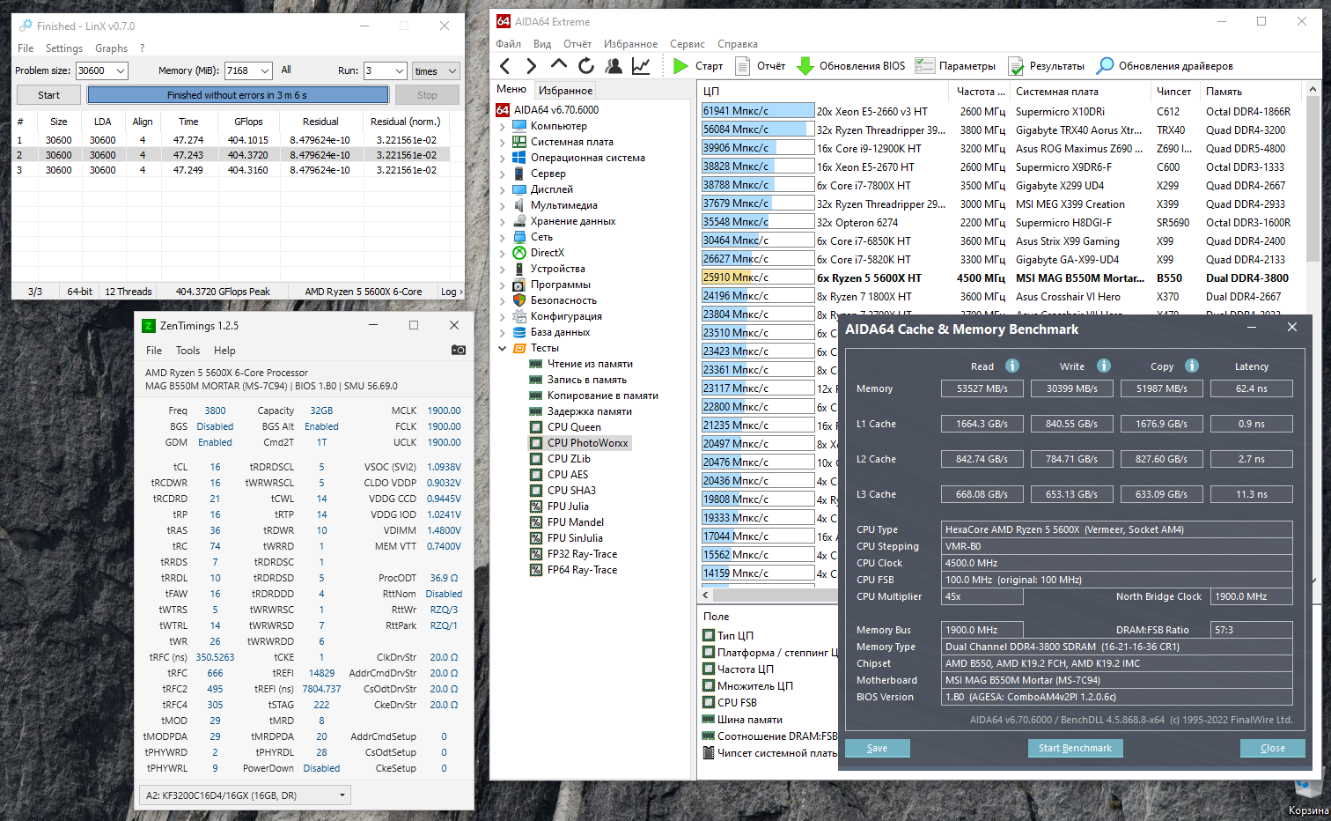Screen dimensions: 1331x821
Task: Expand the Компьютер tree node
Action: click(503, 126)
